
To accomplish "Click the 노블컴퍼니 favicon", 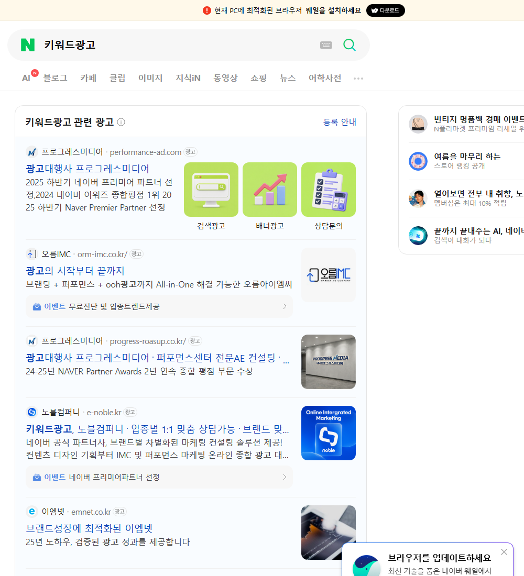I will pos(31,412).
